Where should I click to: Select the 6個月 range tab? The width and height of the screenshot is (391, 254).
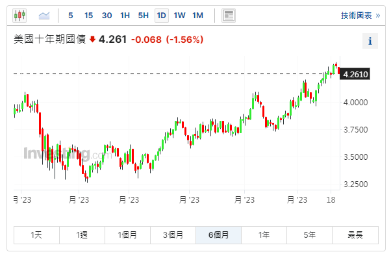point(218,235)
